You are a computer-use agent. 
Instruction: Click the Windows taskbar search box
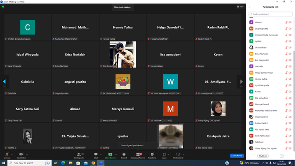coord(29,163)
